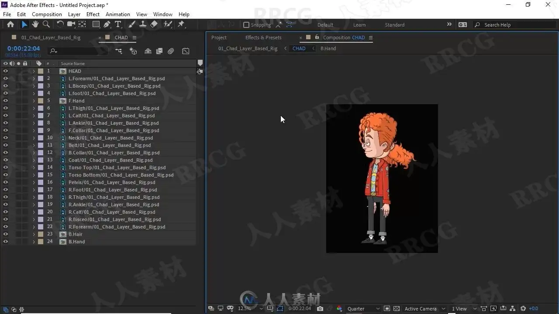Select the Brush tool

[x=132, y=24]
